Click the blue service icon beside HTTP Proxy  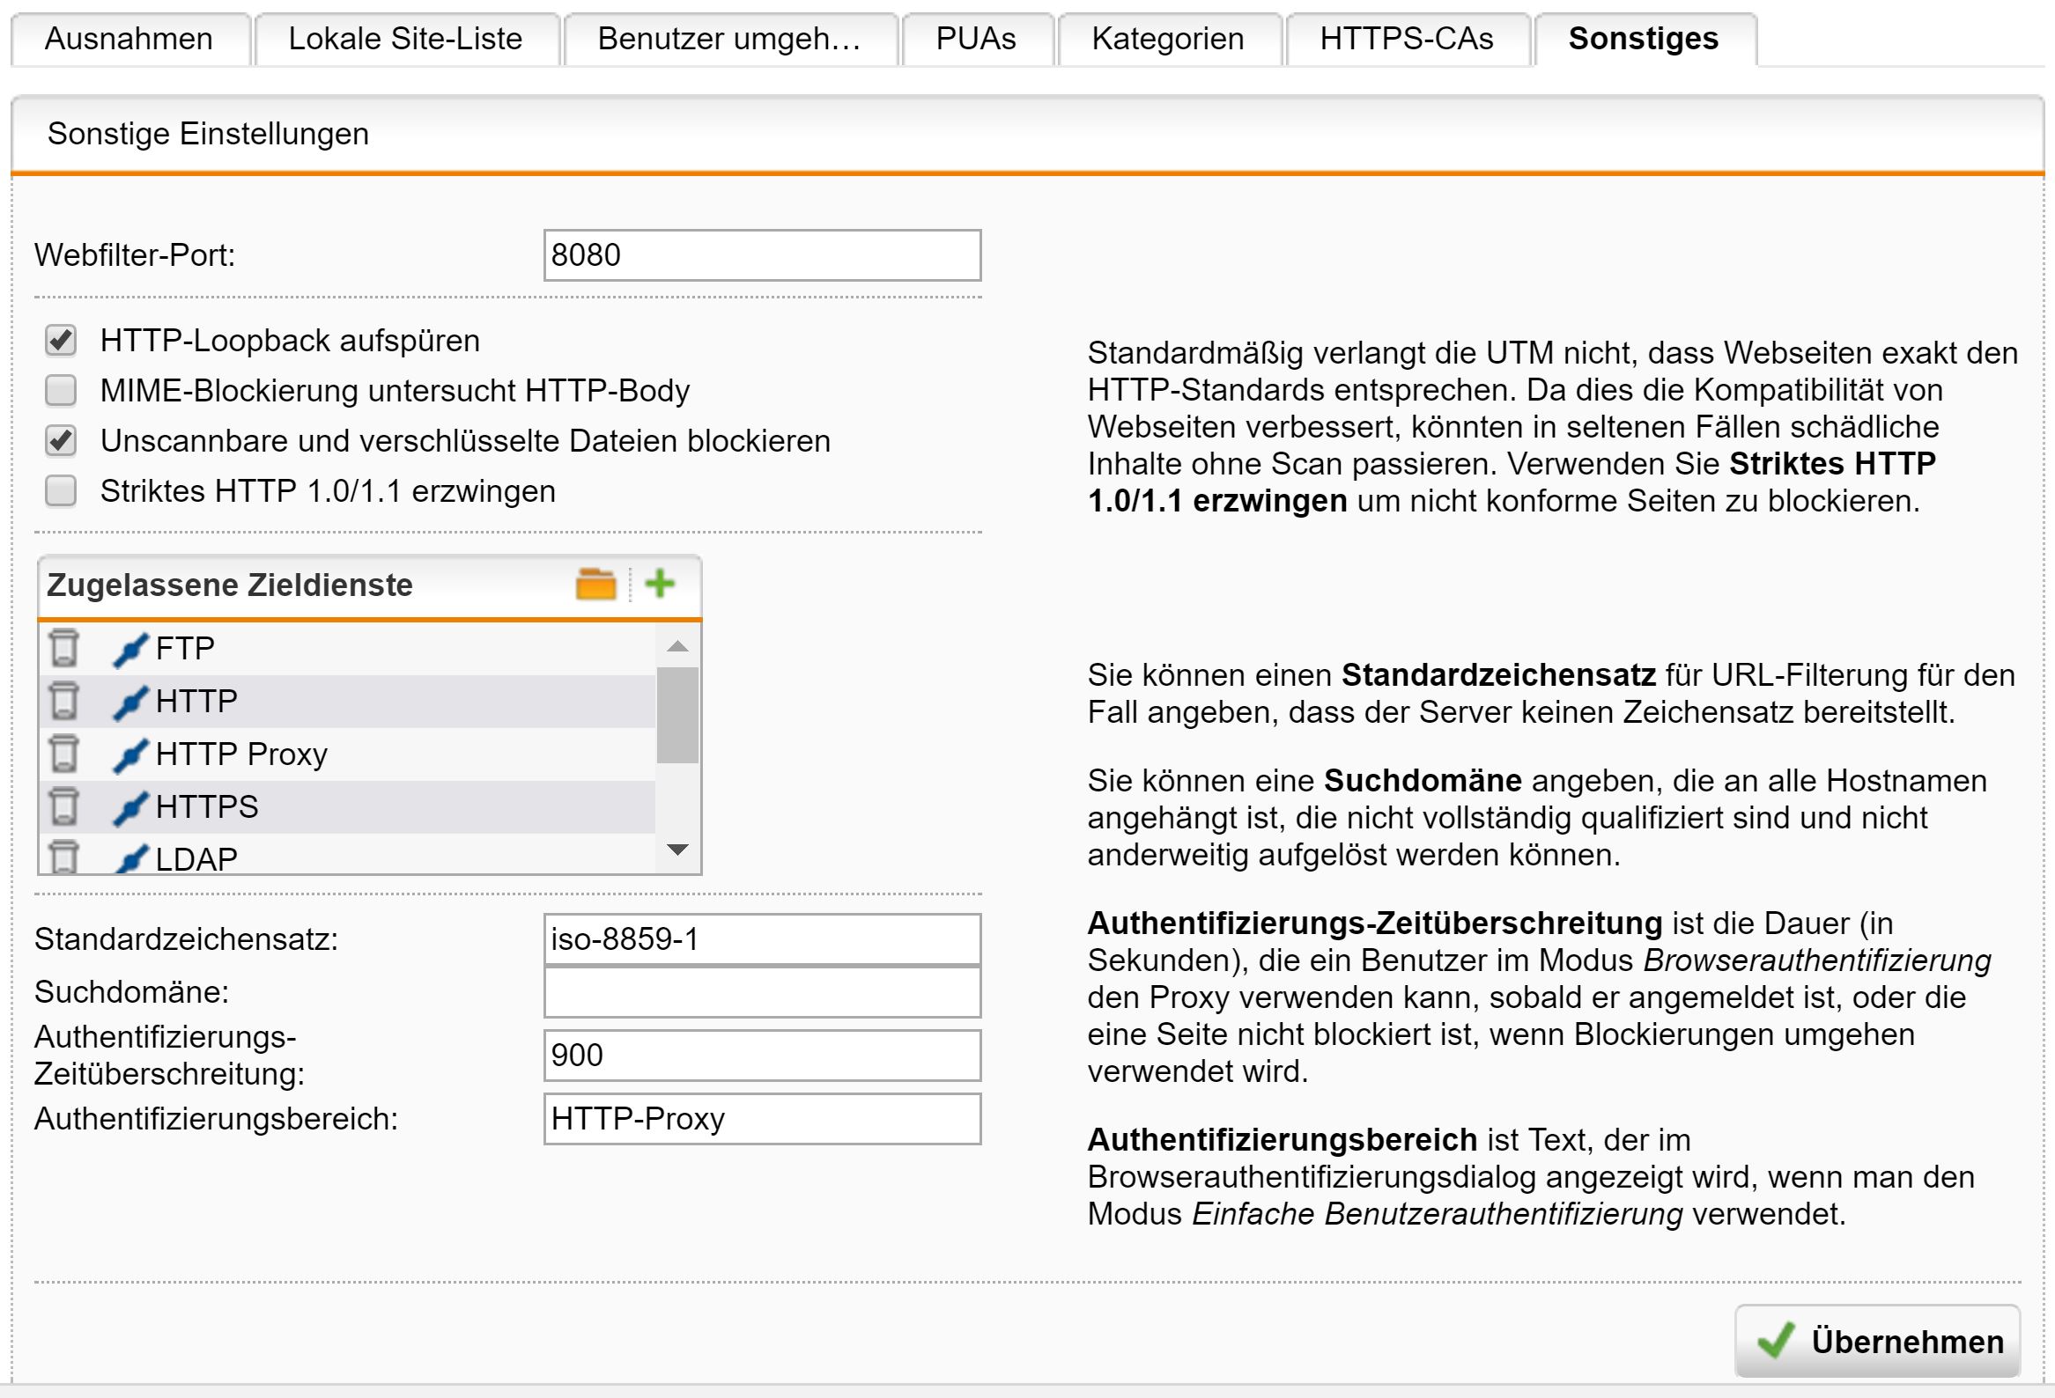130,754
